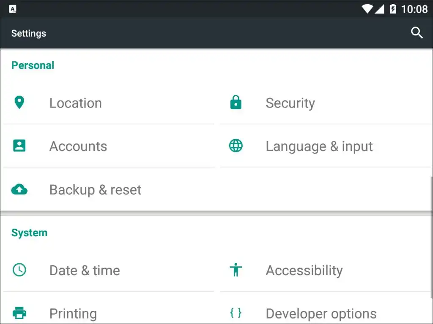Viewport: 433px width, 324px height.
Task: Choose Backup & reset option
Action: (96, 190)
